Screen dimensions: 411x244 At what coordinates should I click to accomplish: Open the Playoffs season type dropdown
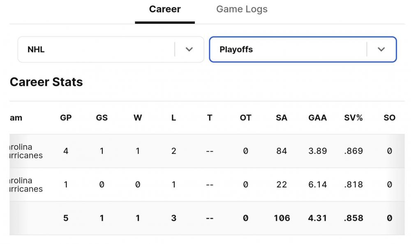point(288,50)
